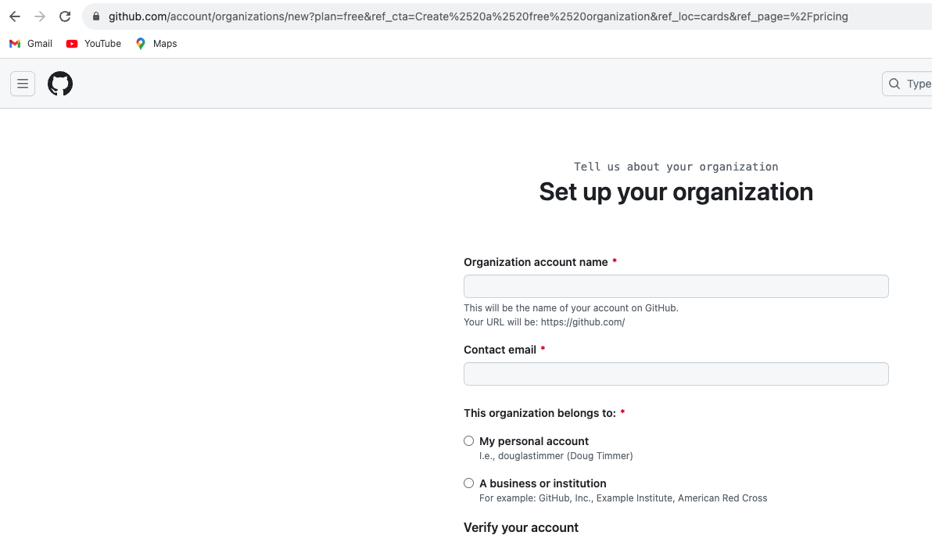This screenshot has width=932, height=546.
Task: Open the Maps bookmark
Action: coord(156,44)
